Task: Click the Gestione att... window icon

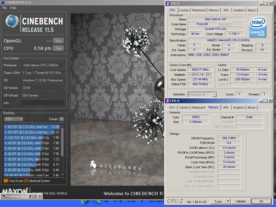Action: [x=4, y=196]
